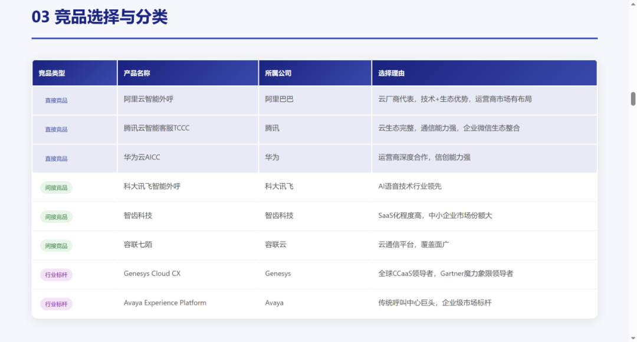
Task: Select the 容联云 company cell
Action: [x=275, y=244]
